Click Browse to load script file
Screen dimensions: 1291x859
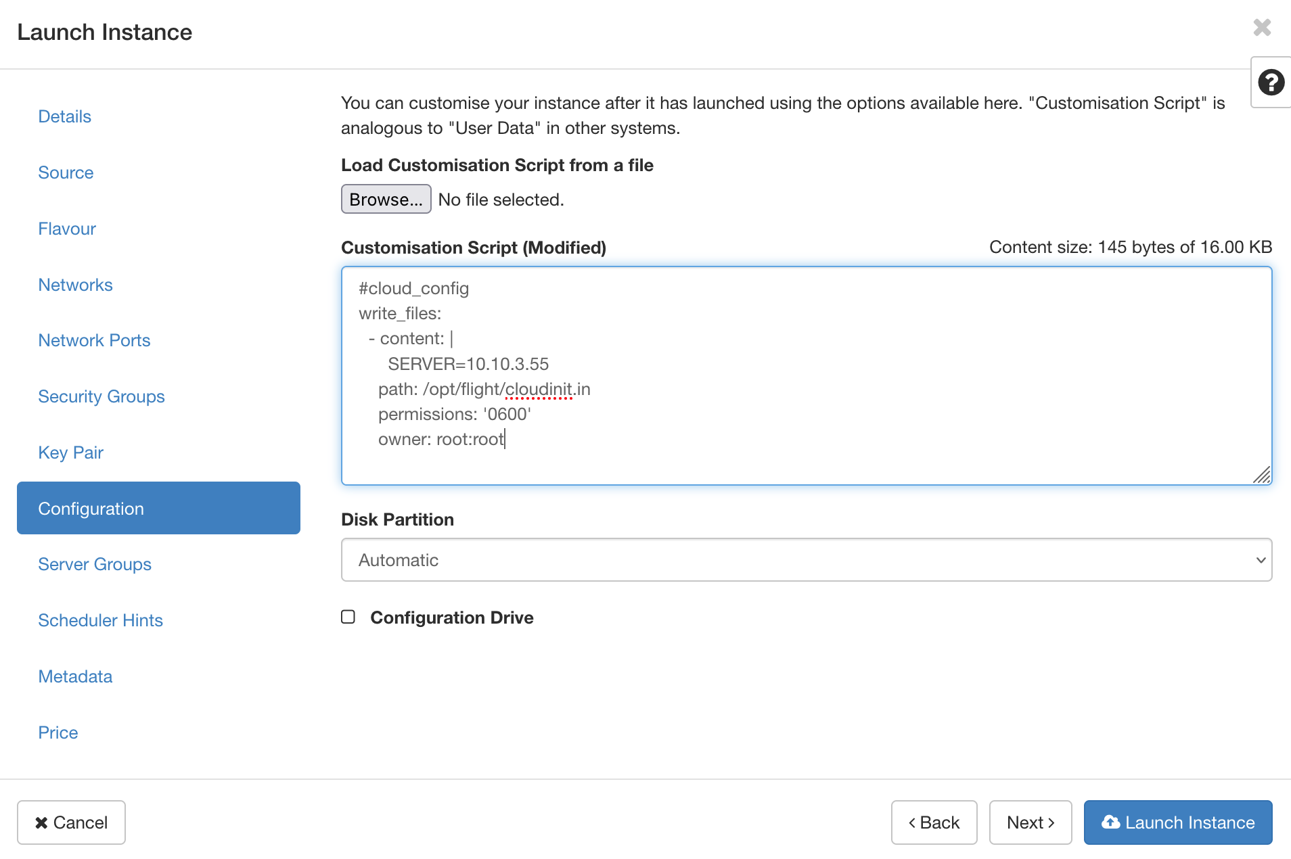pos(386,200)
